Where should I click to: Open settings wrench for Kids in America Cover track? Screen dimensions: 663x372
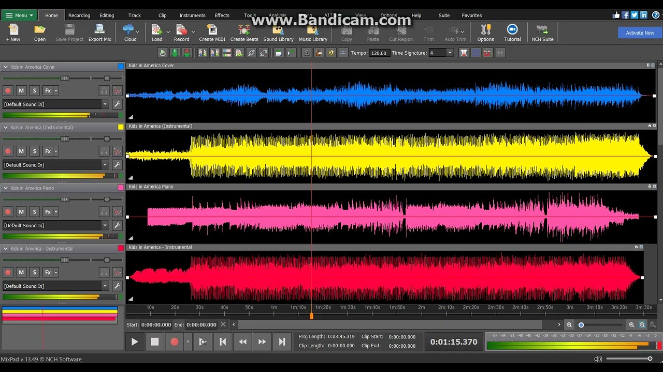(x=117, y=104)
